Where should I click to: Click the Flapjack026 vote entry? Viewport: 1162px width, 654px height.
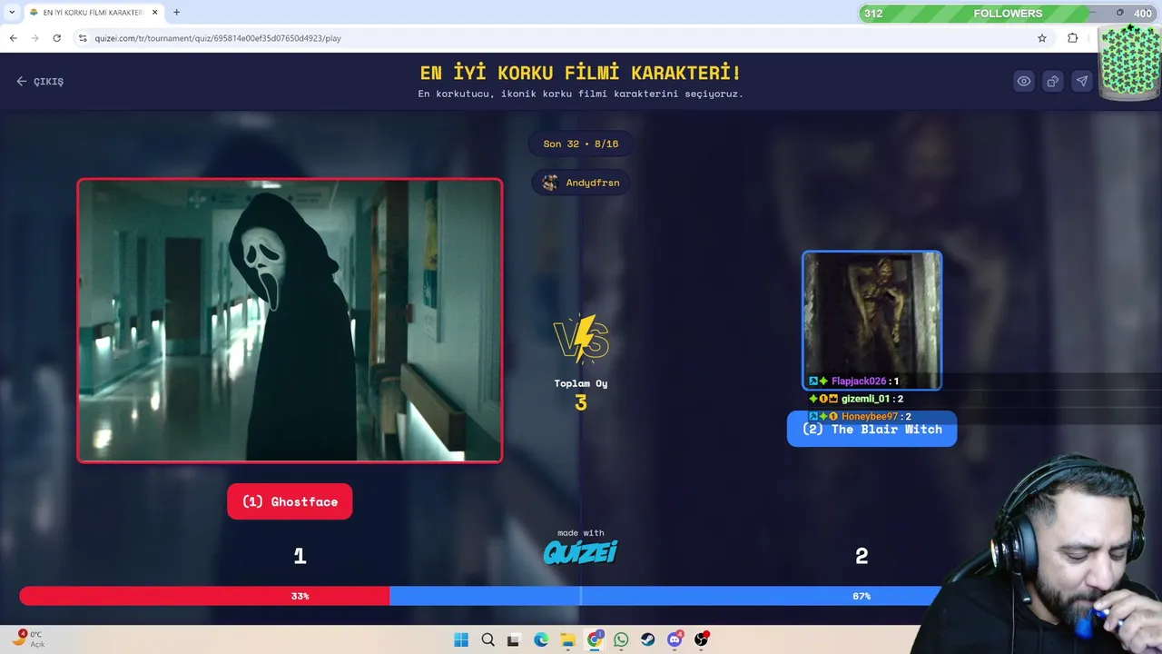point(854,381)
